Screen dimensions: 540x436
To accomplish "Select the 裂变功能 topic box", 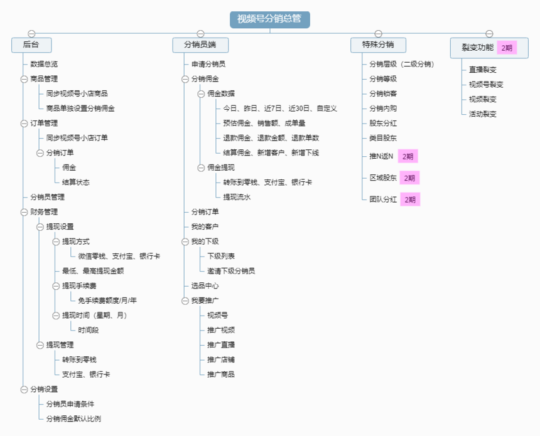I will coord(489,48).
